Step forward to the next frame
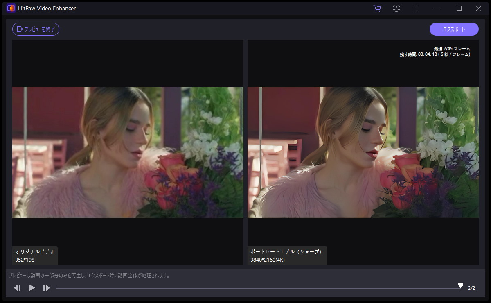The height and width of the screenshot is (303, 491). [46, 288]
